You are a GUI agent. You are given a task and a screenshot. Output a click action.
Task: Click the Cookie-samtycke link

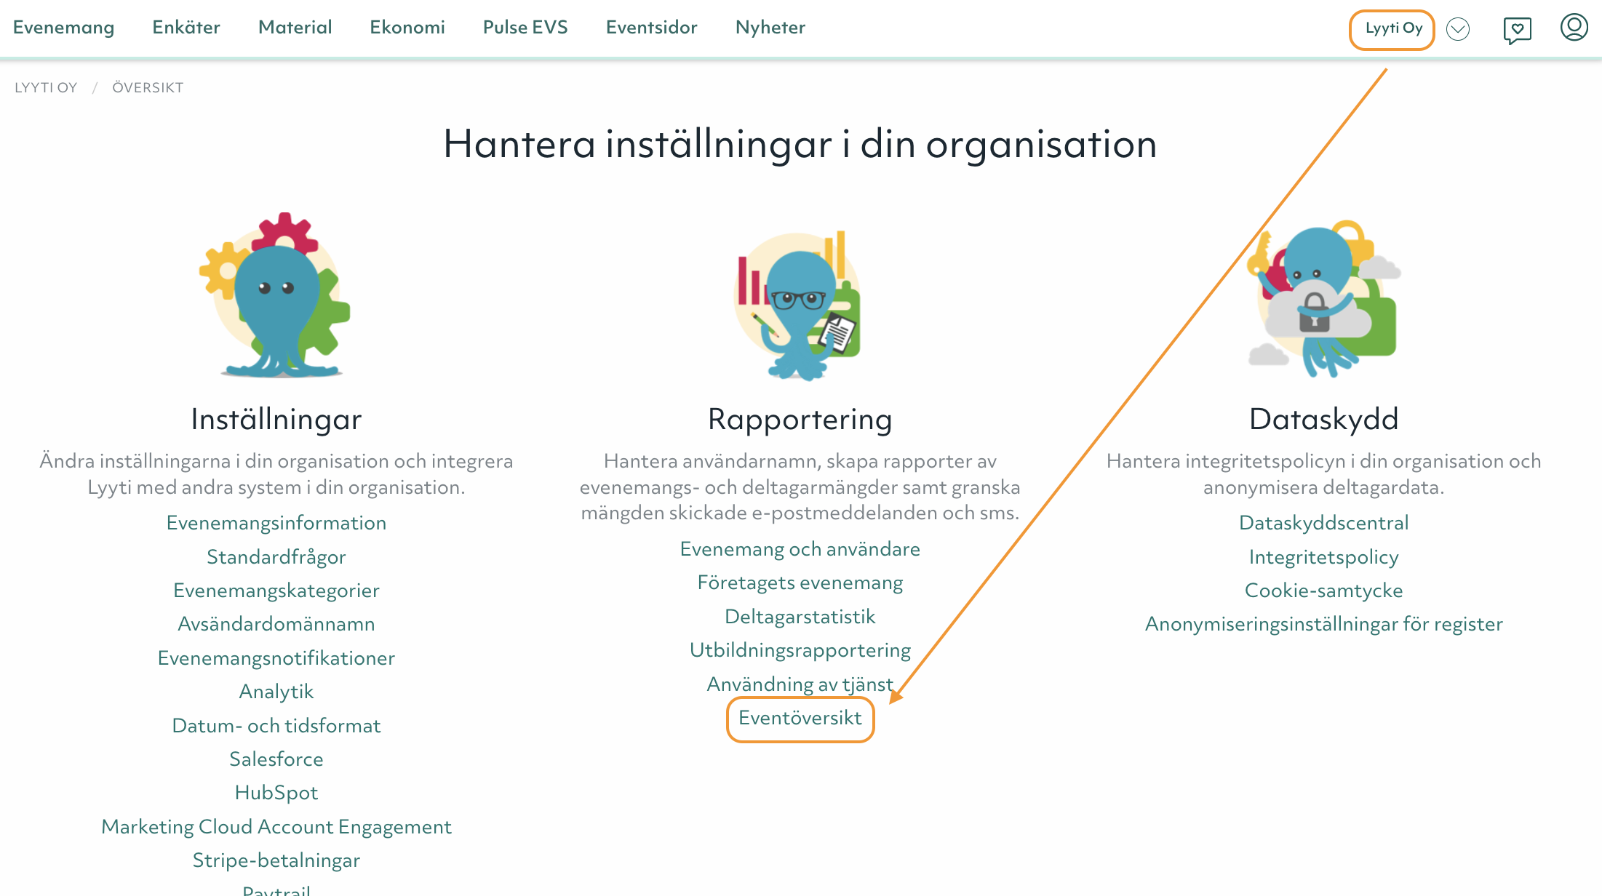(1323, 591)
